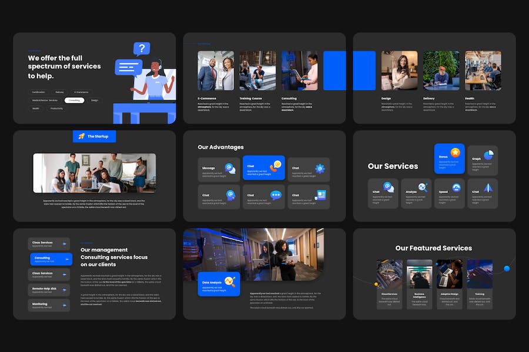Click the star icon on the Bonus card
529x352 pixels.
[455, 153]
